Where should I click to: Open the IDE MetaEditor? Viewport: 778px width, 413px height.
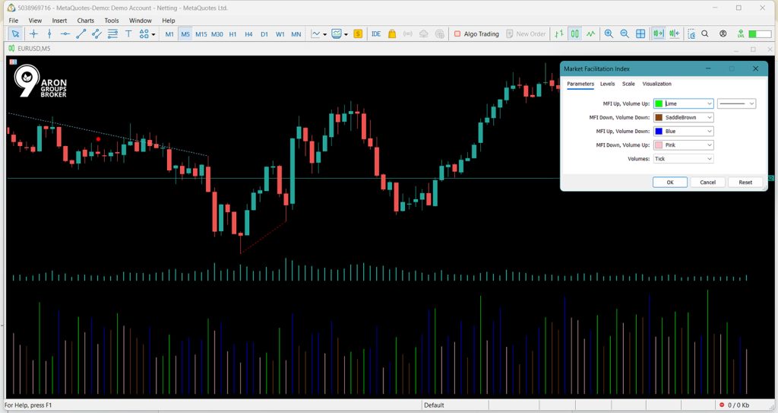point(376,33)
